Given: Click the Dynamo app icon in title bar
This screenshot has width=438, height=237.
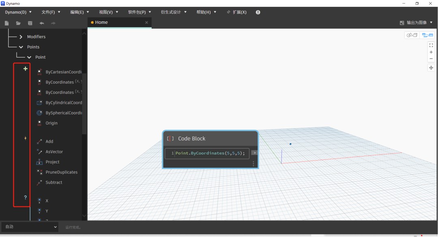Looking at the screenshot, I should [3, 4].
